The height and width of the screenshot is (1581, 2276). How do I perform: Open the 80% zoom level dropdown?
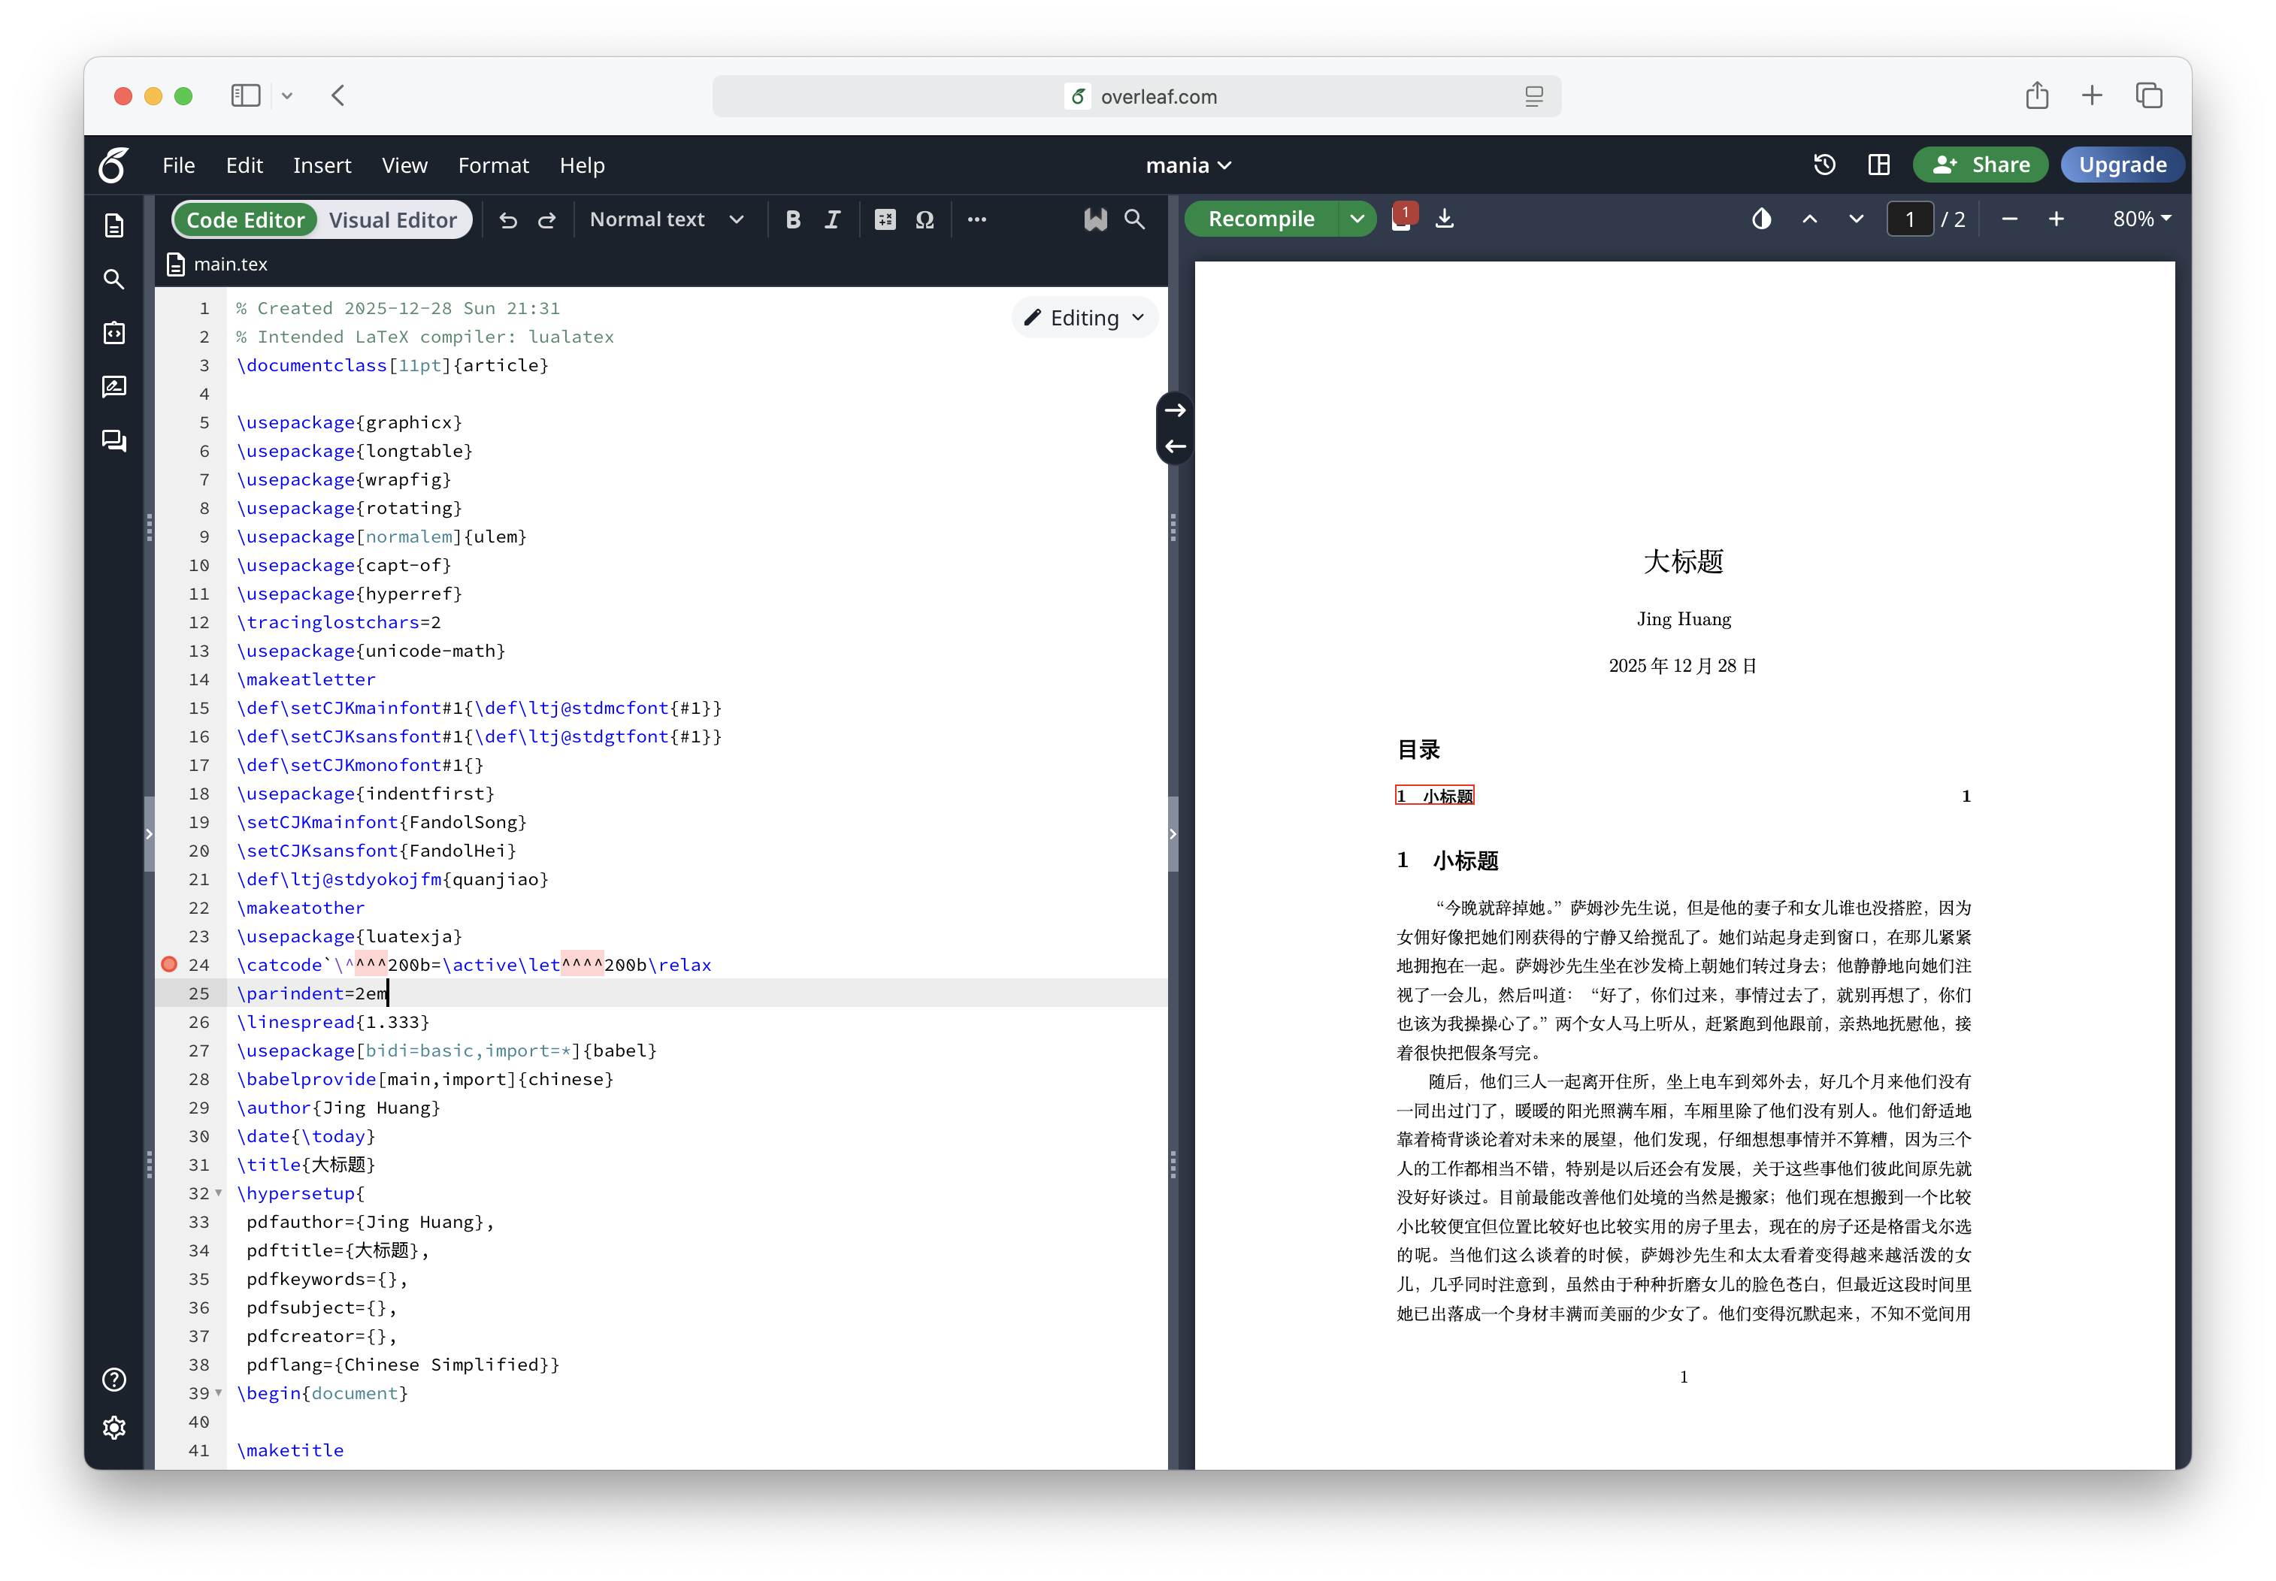coord(2141,219)
